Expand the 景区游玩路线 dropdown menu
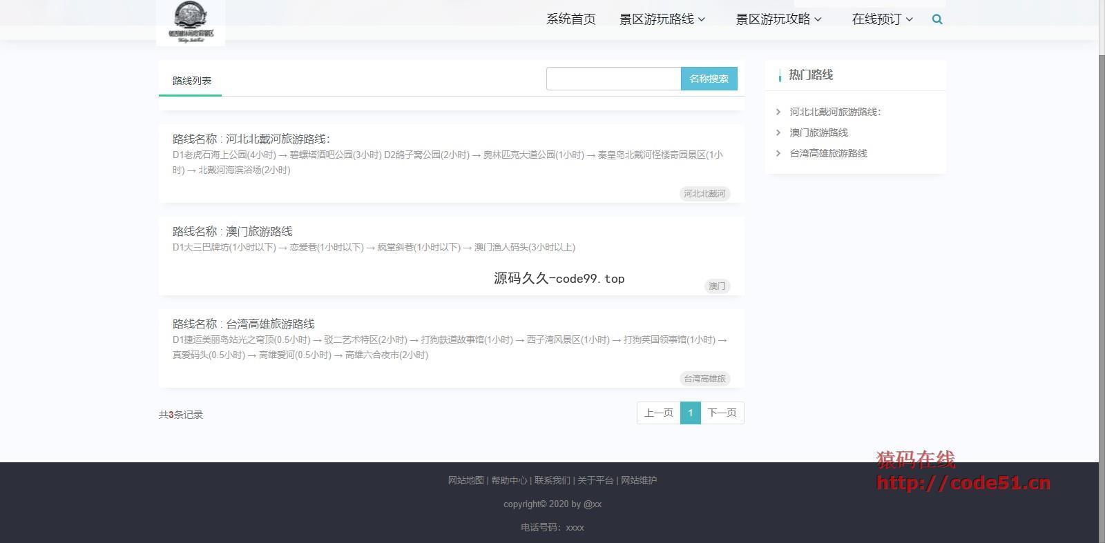The width and height of the screenshot is (1105, 543). coord(662,19)
